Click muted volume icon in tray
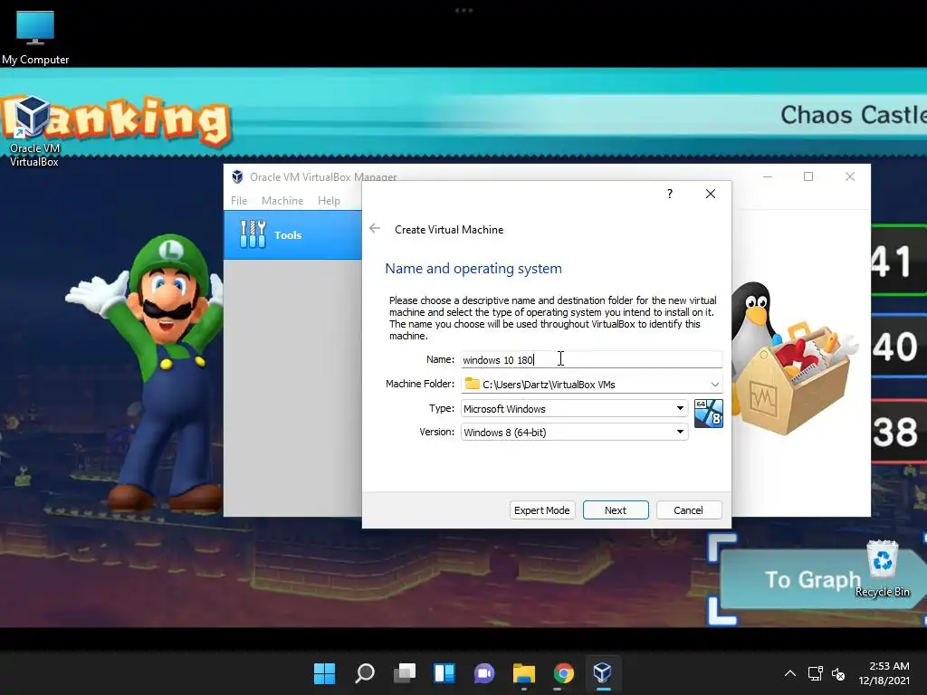The image size is (927, 695). click(x=838, y=673)
